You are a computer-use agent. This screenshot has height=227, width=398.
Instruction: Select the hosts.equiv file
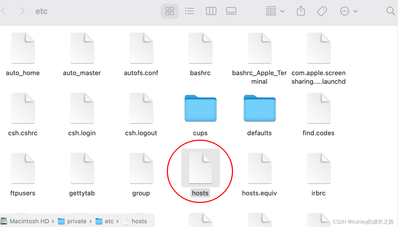click(x=260, y=168)
